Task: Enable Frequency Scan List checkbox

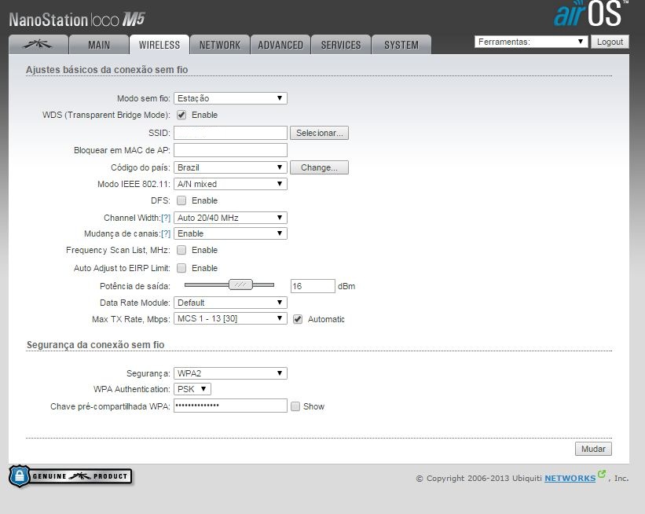Action: (x=181, y=250)
